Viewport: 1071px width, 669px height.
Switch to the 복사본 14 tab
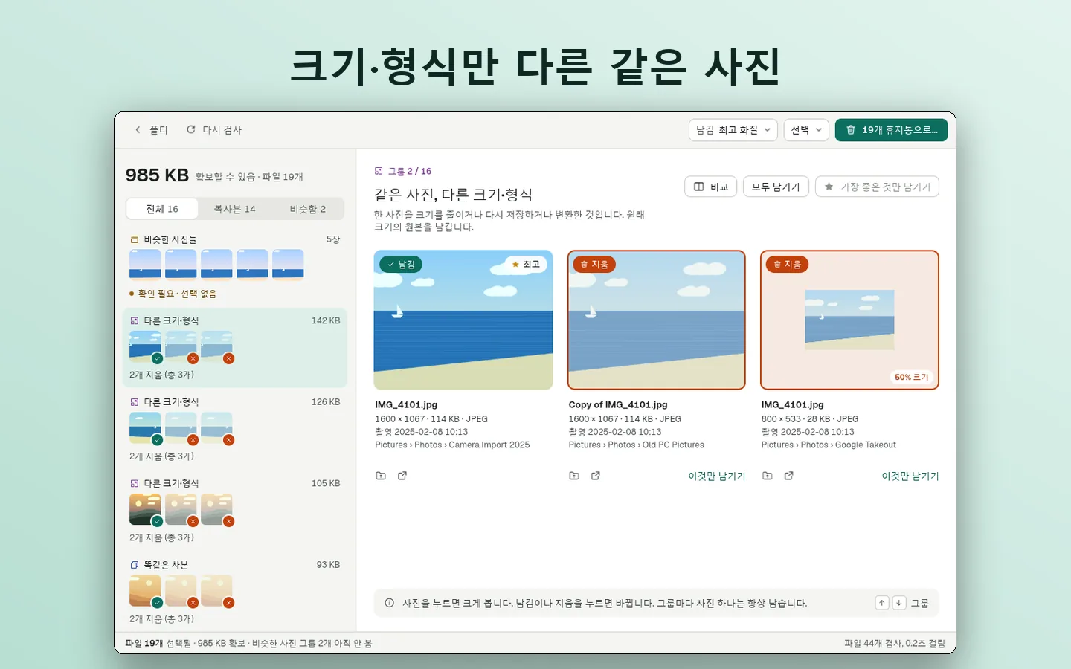pos(234,209)
